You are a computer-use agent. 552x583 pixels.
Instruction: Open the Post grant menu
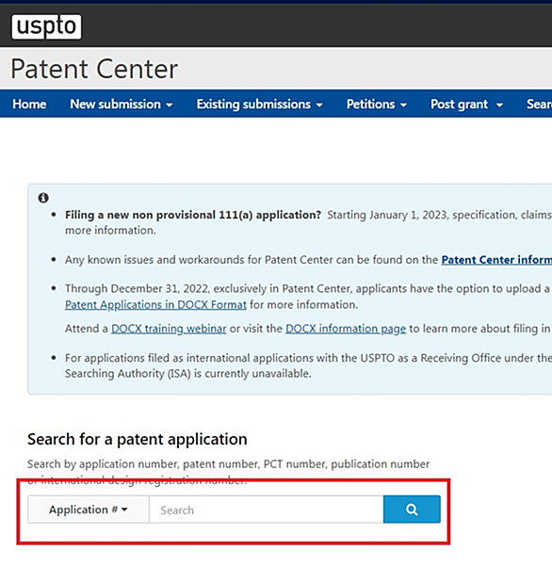(x=467, y=105)
